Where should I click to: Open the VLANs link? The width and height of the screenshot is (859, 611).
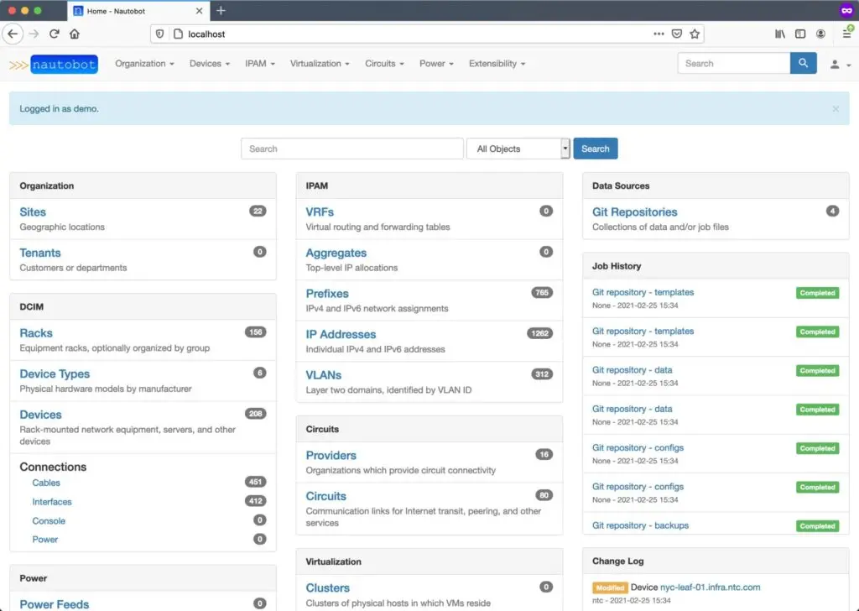(324, 375)
